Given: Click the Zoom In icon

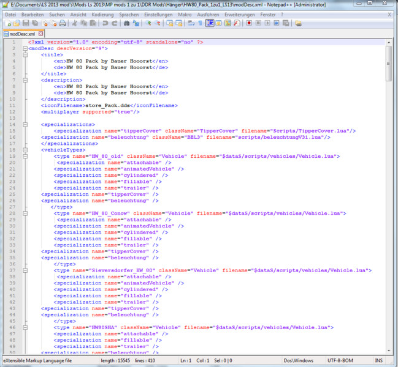Looking at the screenshot, I should tap(148, 23).
